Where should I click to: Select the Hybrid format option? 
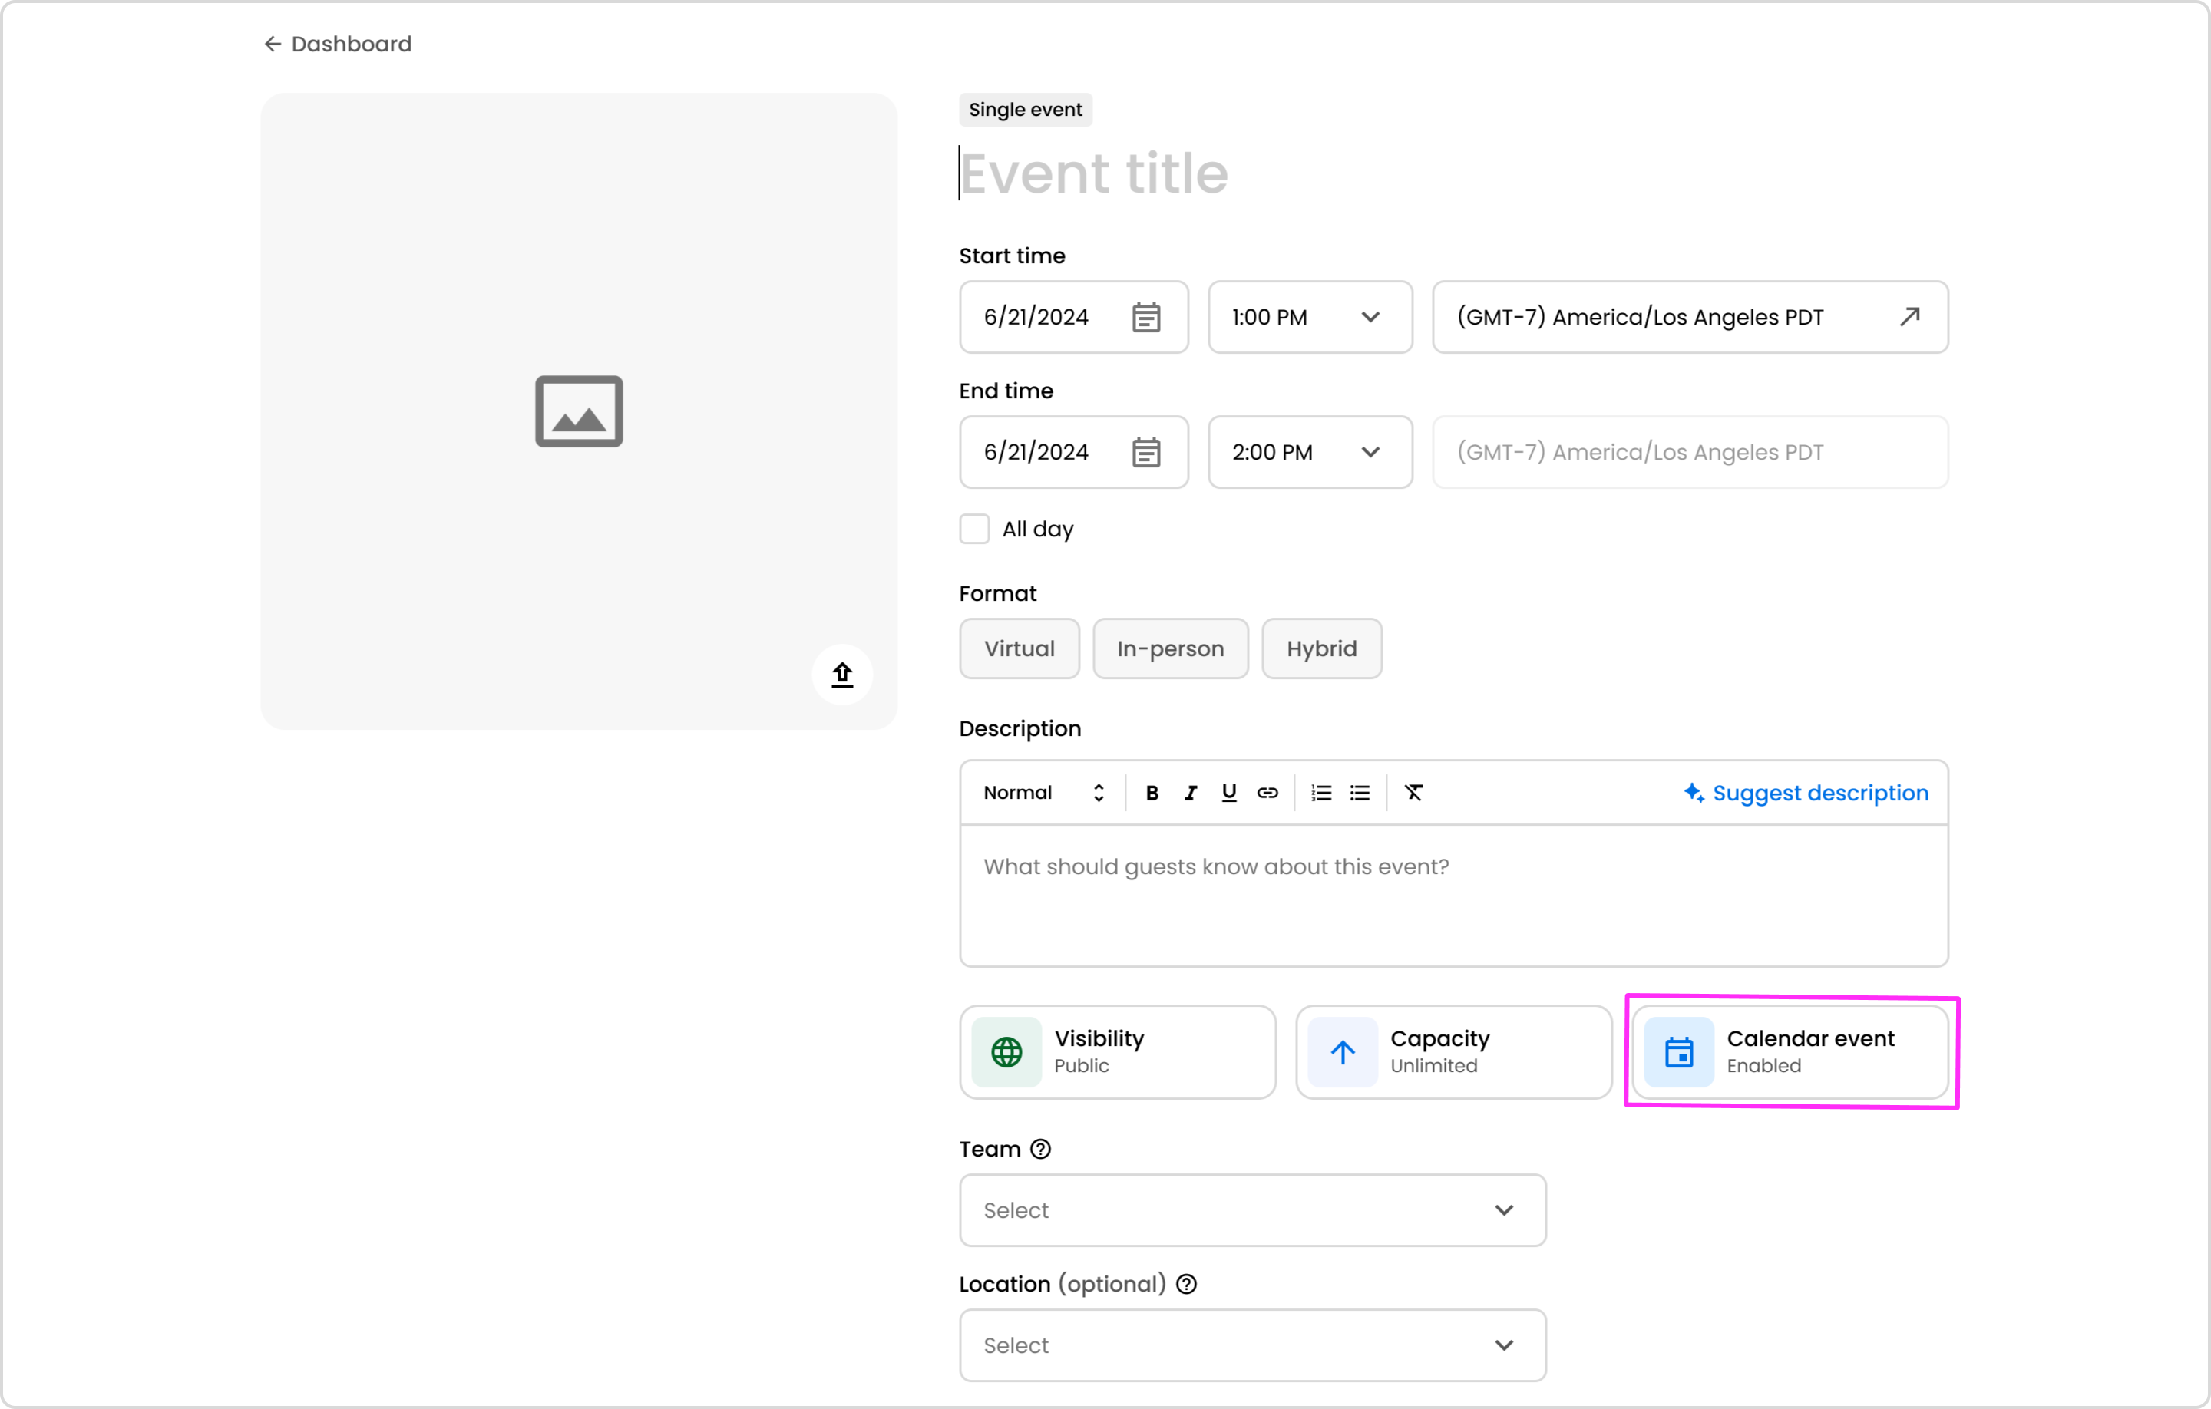1320,649
